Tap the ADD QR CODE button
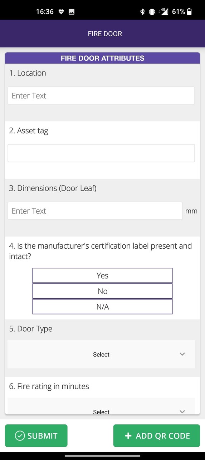 click(x=157, y=436)
